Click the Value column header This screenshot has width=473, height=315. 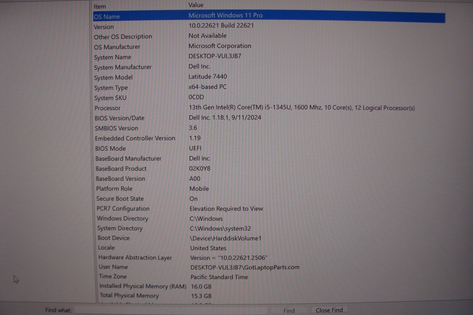(x=196, y=5)
